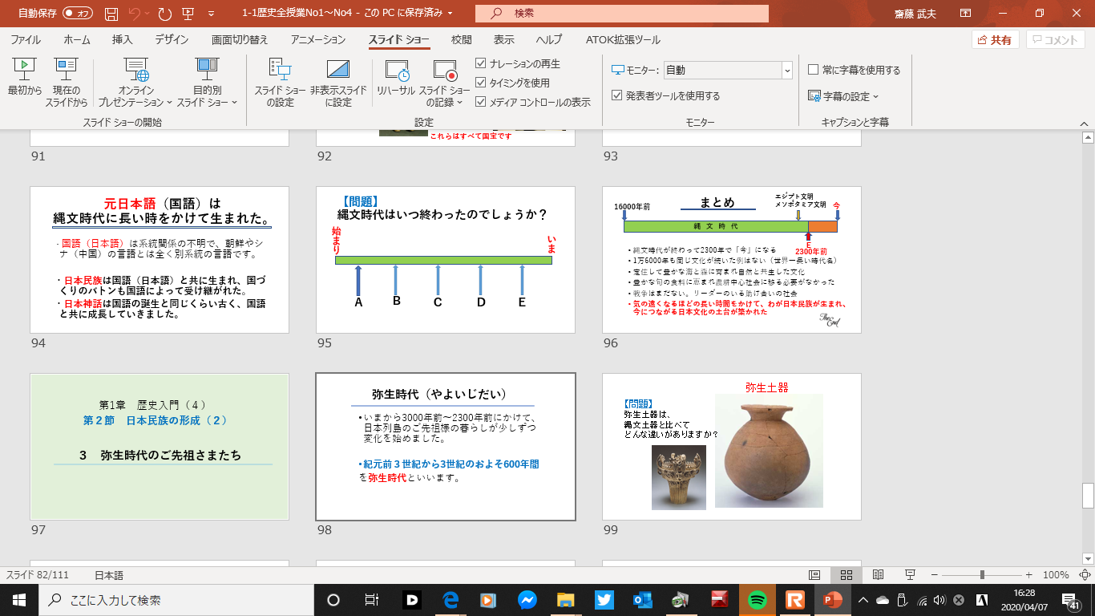The image size is (1095, 616).
Task: Start Slide Show from status bar icon
Action: point(910,575)
